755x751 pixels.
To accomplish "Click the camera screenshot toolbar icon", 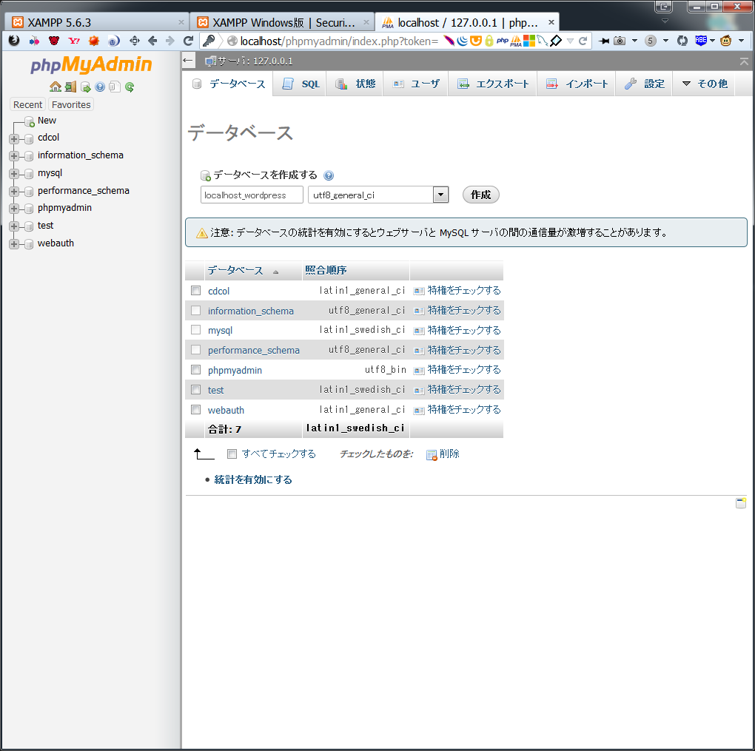I will [x=620, y=41].
